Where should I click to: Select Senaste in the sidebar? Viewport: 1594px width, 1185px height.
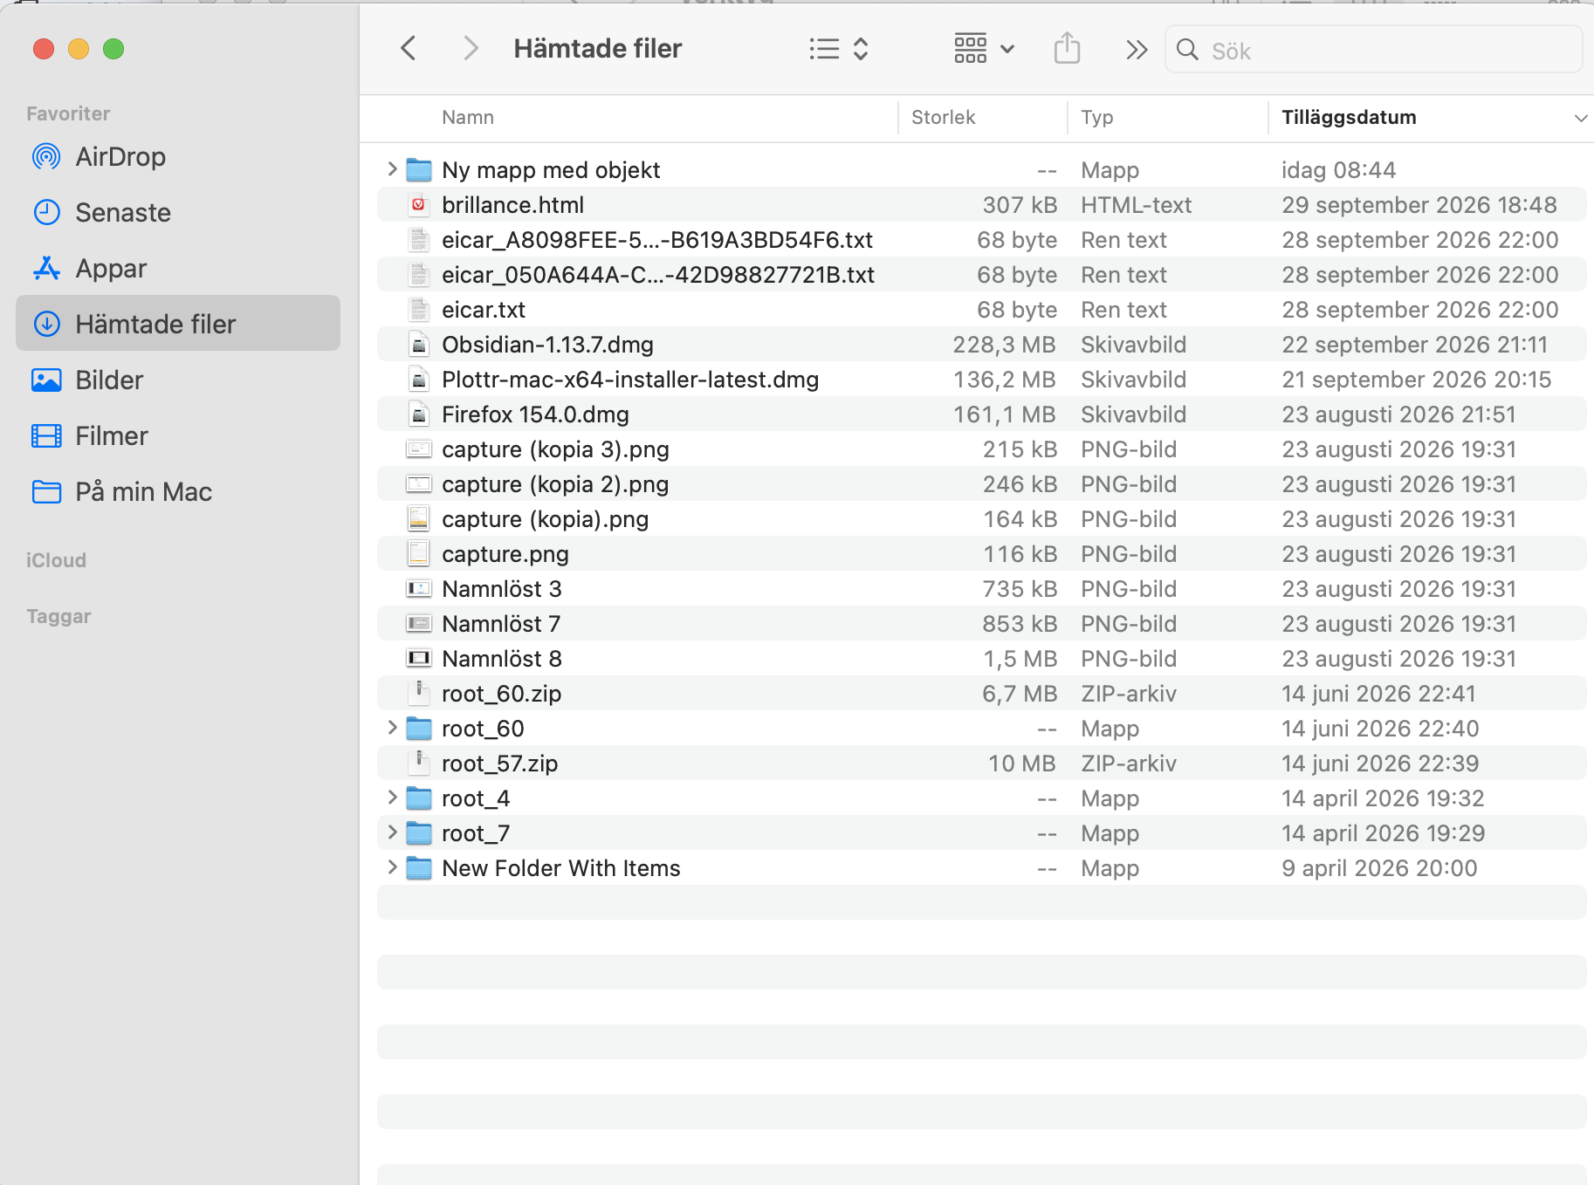178,213
